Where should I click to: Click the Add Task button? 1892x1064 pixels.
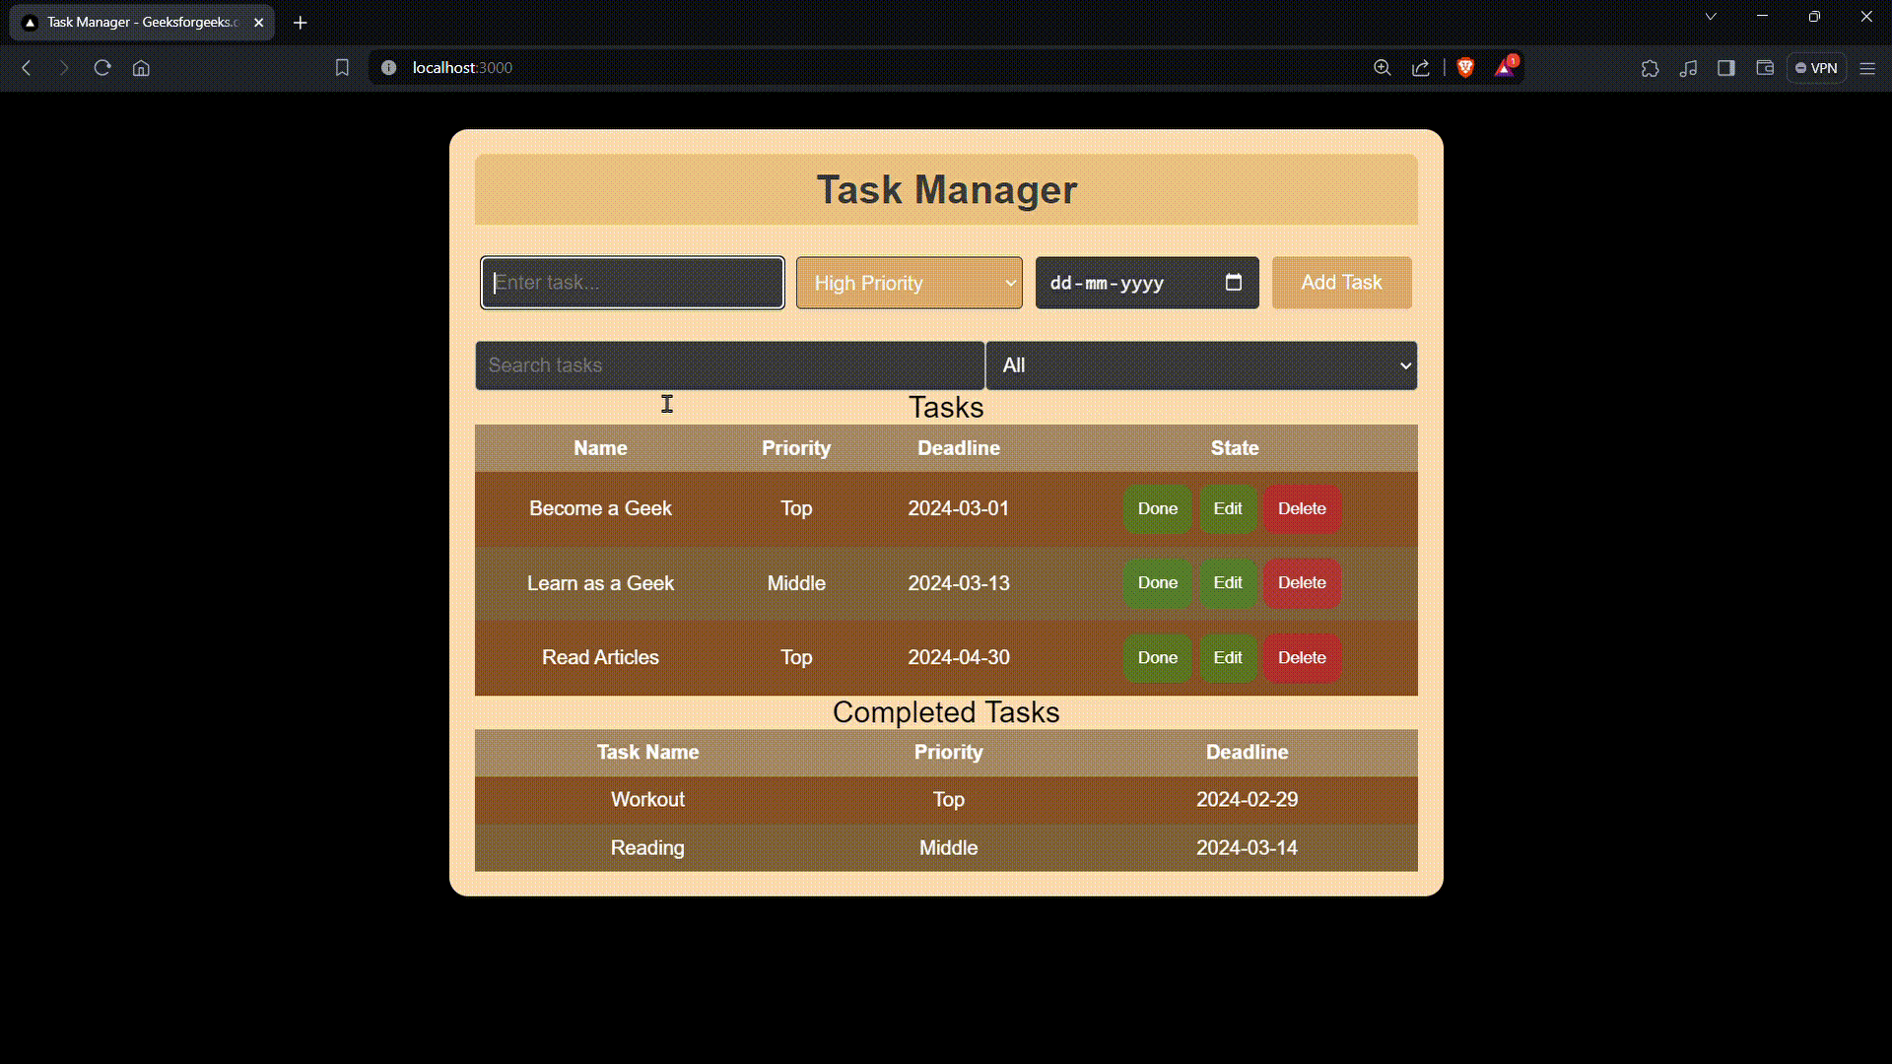(1342, 283)
